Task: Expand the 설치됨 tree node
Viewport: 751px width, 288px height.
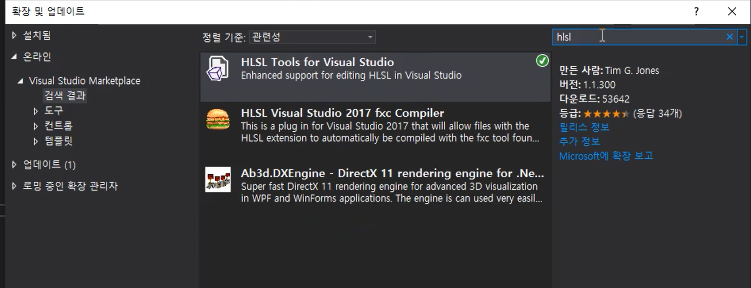Action: (x=14, y=35)
